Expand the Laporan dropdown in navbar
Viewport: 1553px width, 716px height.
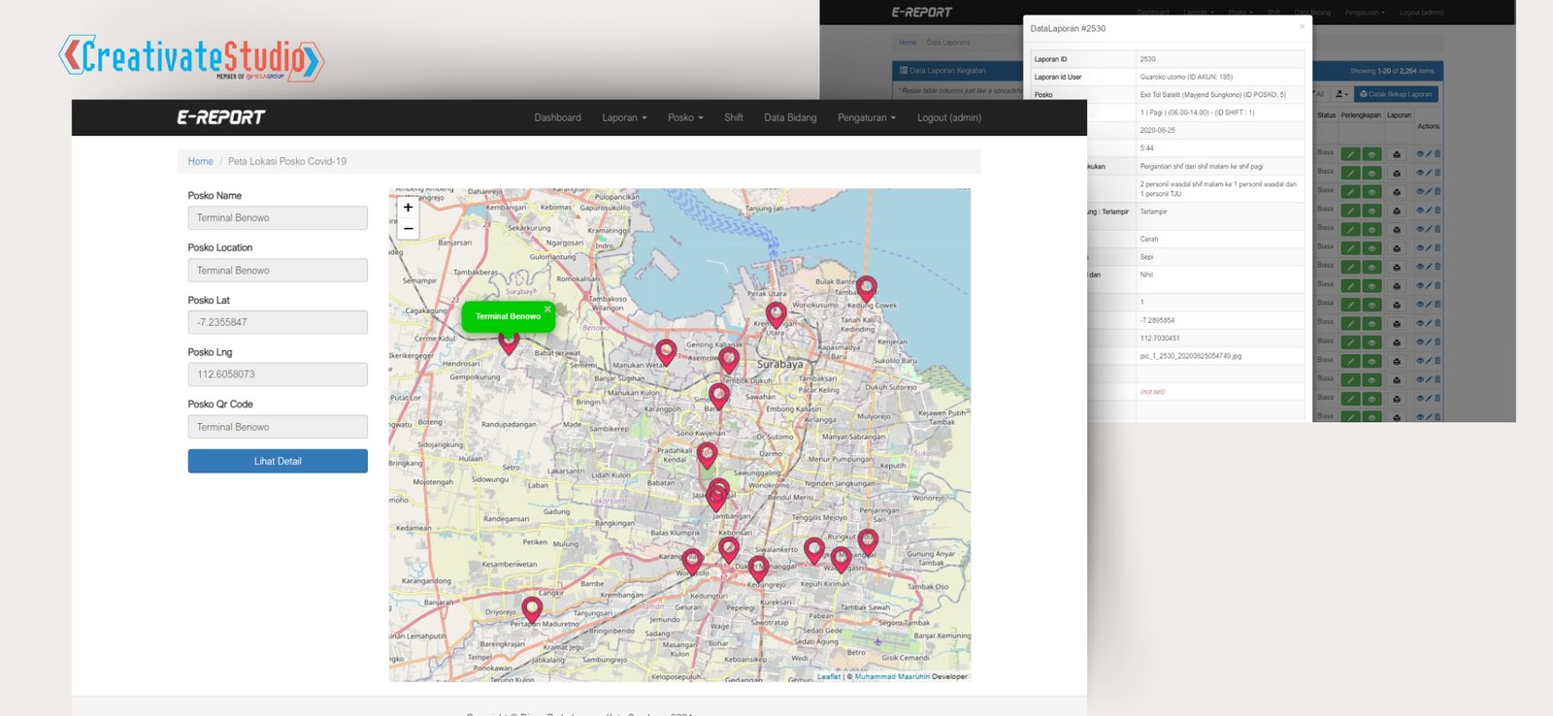tap(624, 117)
